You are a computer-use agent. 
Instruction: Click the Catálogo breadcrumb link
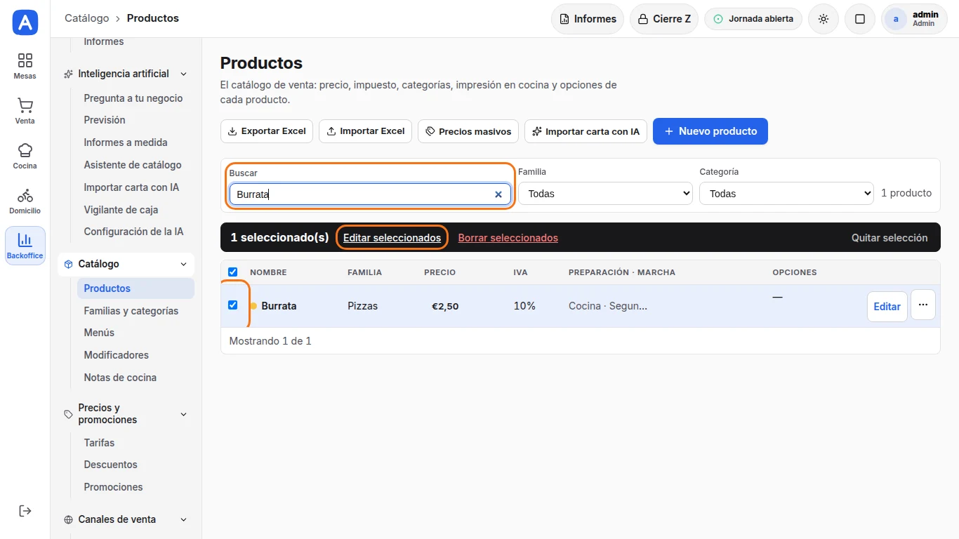[x=87, y=18]
